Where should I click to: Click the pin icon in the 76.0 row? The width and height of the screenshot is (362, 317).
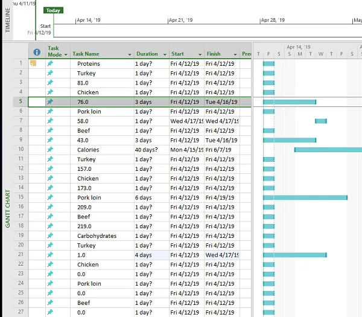(50, 102)
